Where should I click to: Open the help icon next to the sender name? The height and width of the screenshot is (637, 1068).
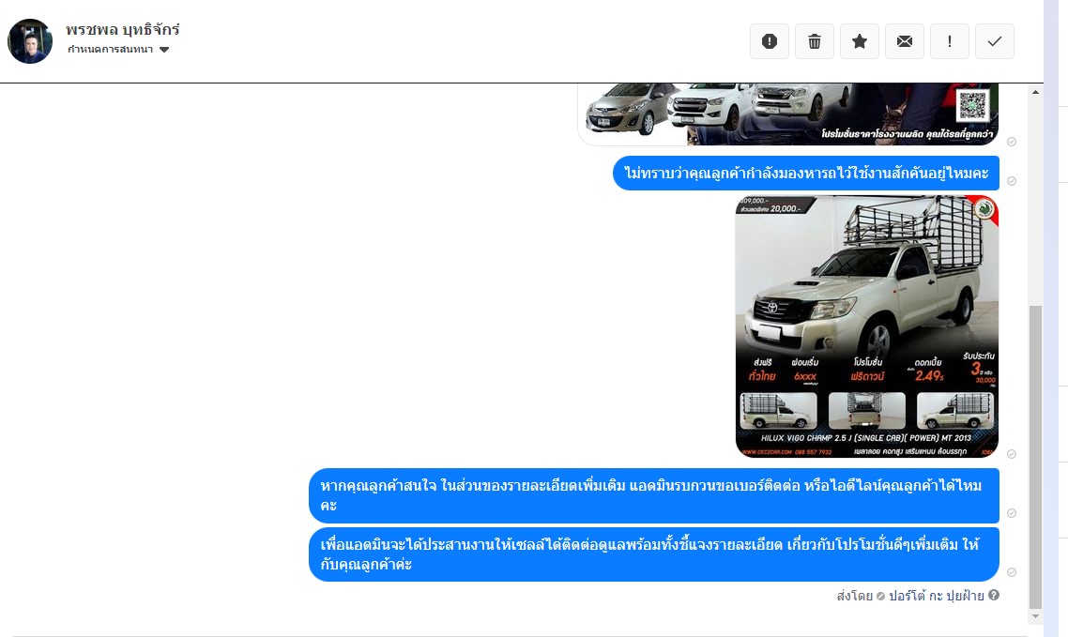[994, 595]
